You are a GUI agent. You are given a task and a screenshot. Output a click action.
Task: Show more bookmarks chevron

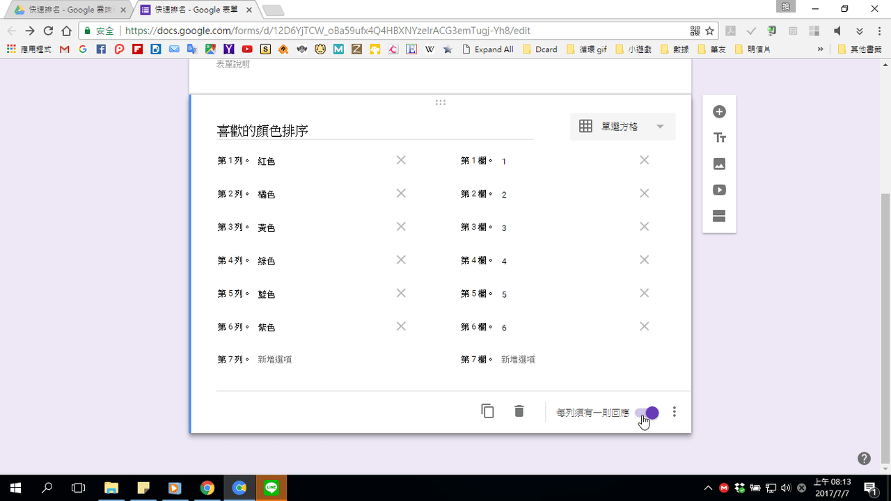pyautogui.click(x=820, y=49)
